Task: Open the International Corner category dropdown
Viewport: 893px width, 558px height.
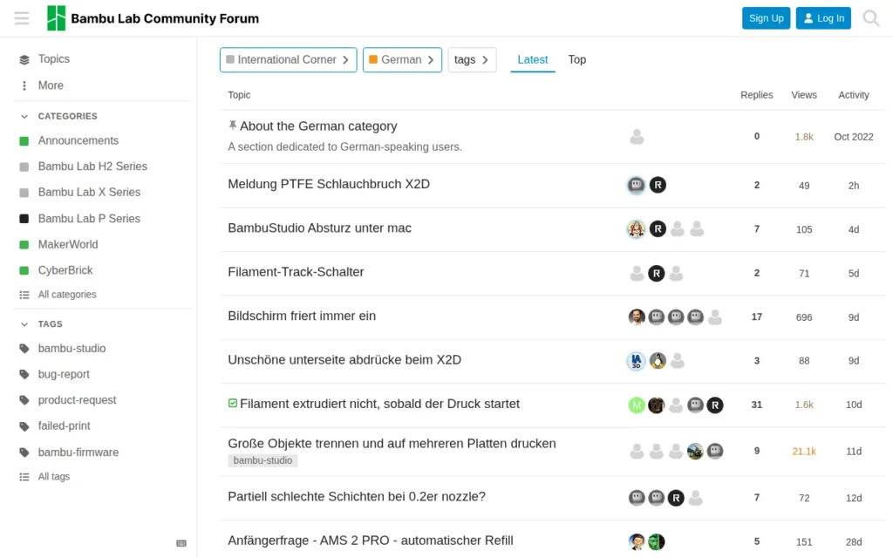Action: 288,60
